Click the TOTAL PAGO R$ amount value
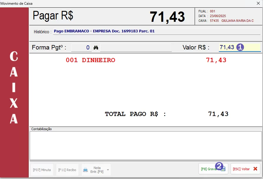The height and width of the screenshot is (179, 263). click(x=218, y=114)
